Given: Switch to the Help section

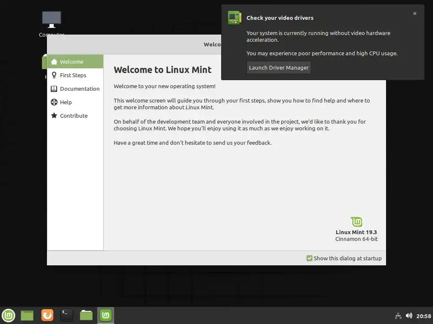Looking at the screenshot, I should click(x=75, y=102).
